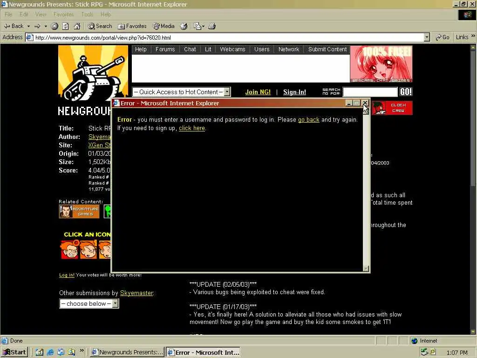Click the Log in! link for votes
The image size is (477, 358).
(67, 275)
